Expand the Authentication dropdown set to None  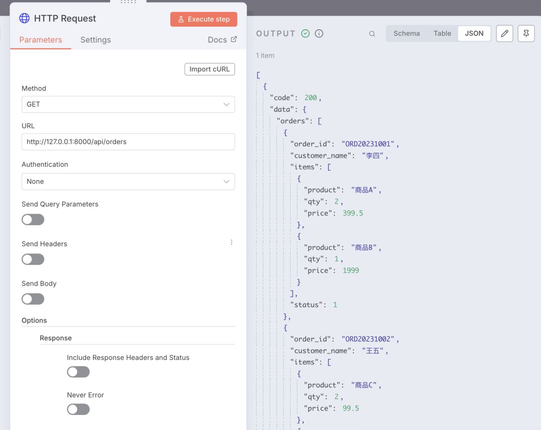pyautogui.click(x=128, y=182)
